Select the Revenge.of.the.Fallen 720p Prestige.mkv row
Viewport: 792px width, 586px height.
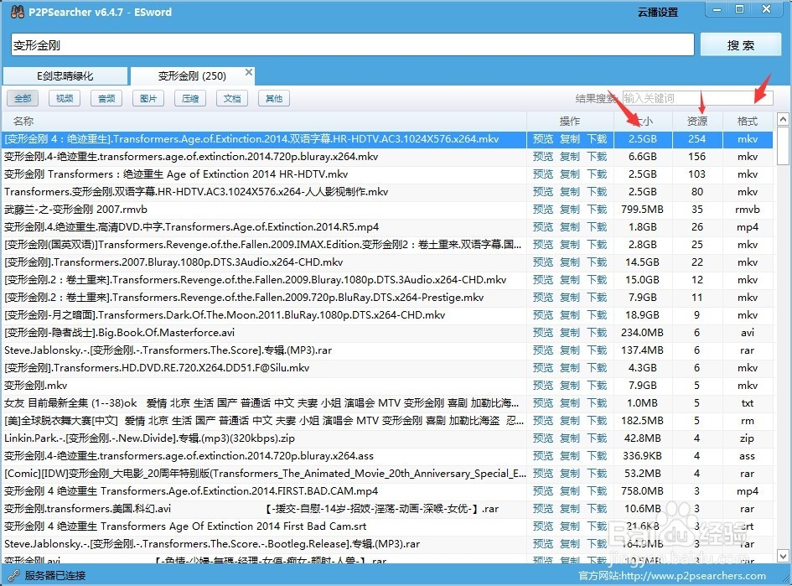387,298
